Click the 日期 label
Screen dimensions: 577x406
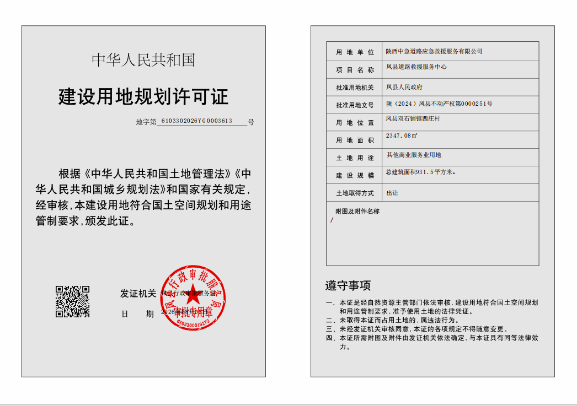coord(137,314)
